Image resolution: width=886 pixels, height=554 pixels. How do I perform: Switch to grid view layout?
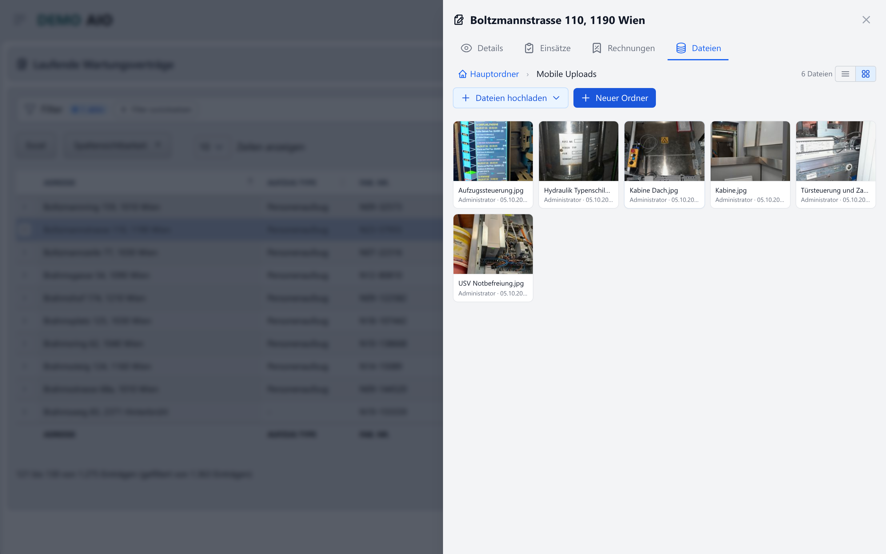click(865, 74)
